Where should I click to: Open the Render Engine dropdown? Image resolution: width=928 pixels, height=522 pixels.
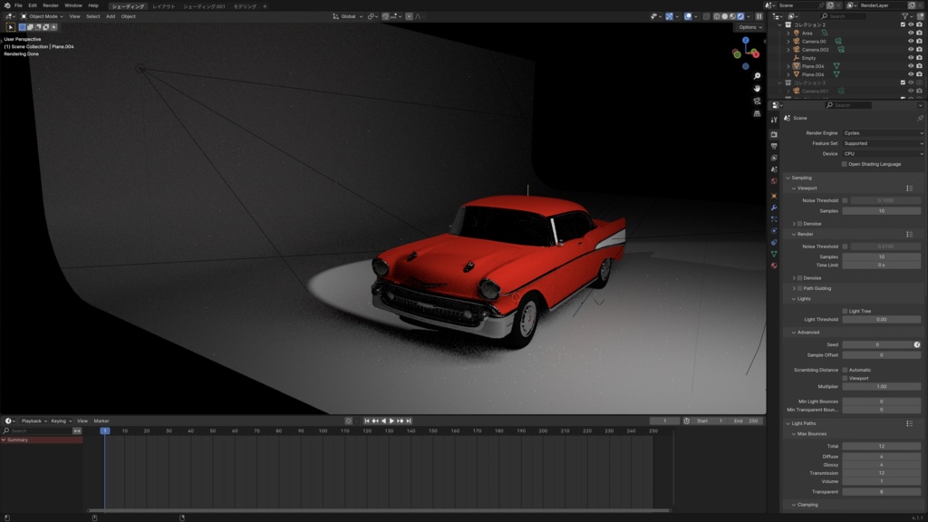coord(882,133)
